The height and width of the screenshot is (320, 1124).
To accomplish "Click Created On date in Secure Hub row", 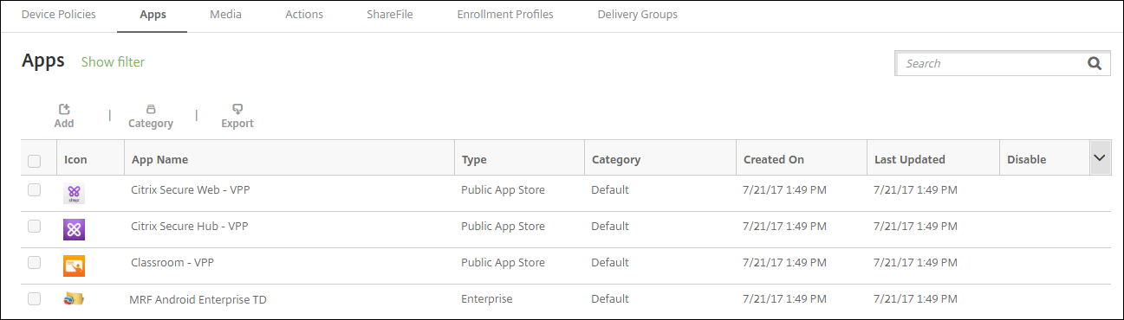I will (x=785, y=226).
